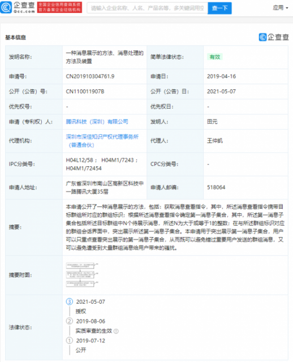
Task: Click the inventor name 田元
Action: tap(212, 122)
